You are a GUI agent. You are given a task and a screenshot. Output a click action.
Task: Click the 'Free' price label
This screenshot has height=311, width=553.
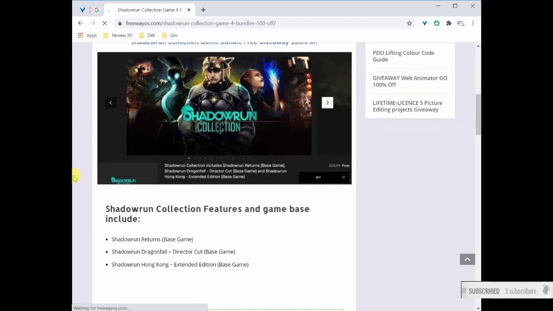coord(346,165)
